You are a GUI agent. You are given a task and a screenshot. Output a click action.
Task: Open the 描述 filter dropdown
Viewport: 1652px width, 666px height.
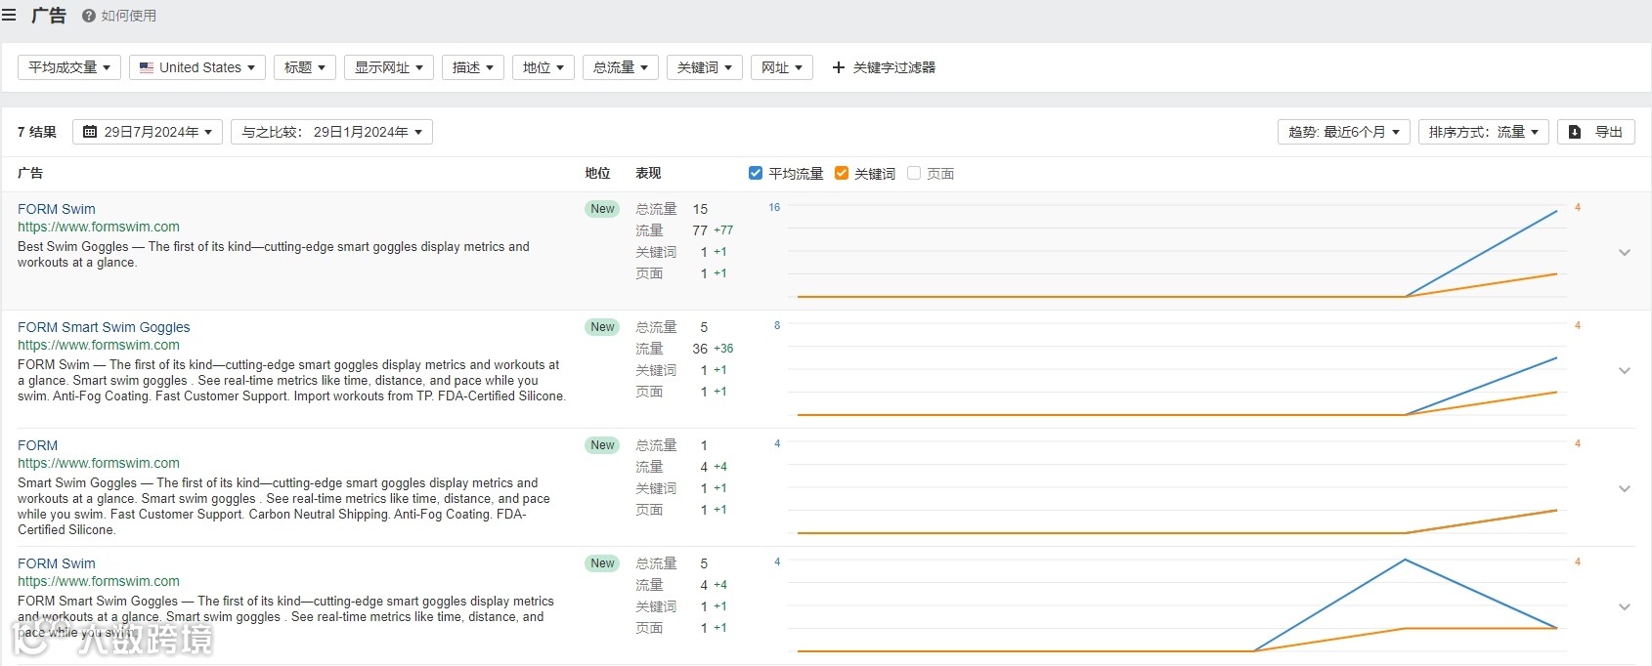(473, 67)
